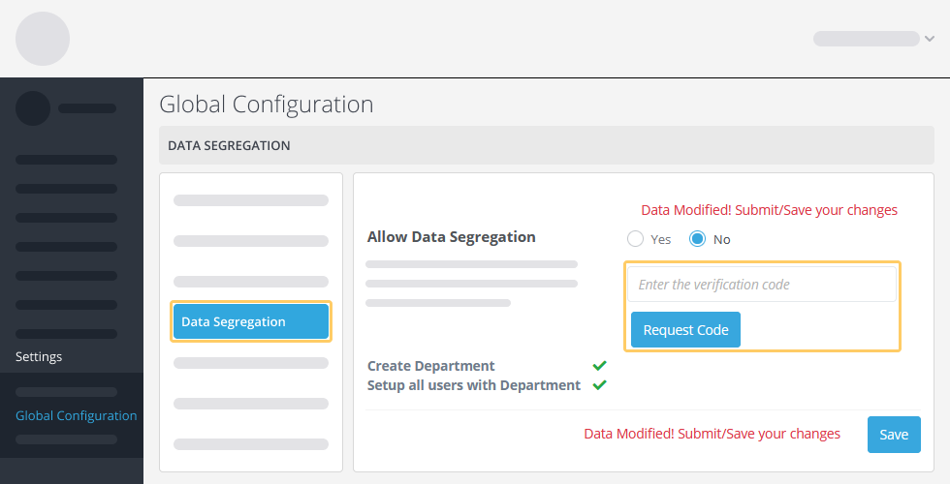950x484 pixels.
Task: Click the DATA SEGREGATION section header bar
Action: click(547, 145)
